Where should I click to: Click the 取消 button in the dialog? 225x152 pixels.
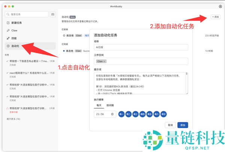[x=170, y=125]
